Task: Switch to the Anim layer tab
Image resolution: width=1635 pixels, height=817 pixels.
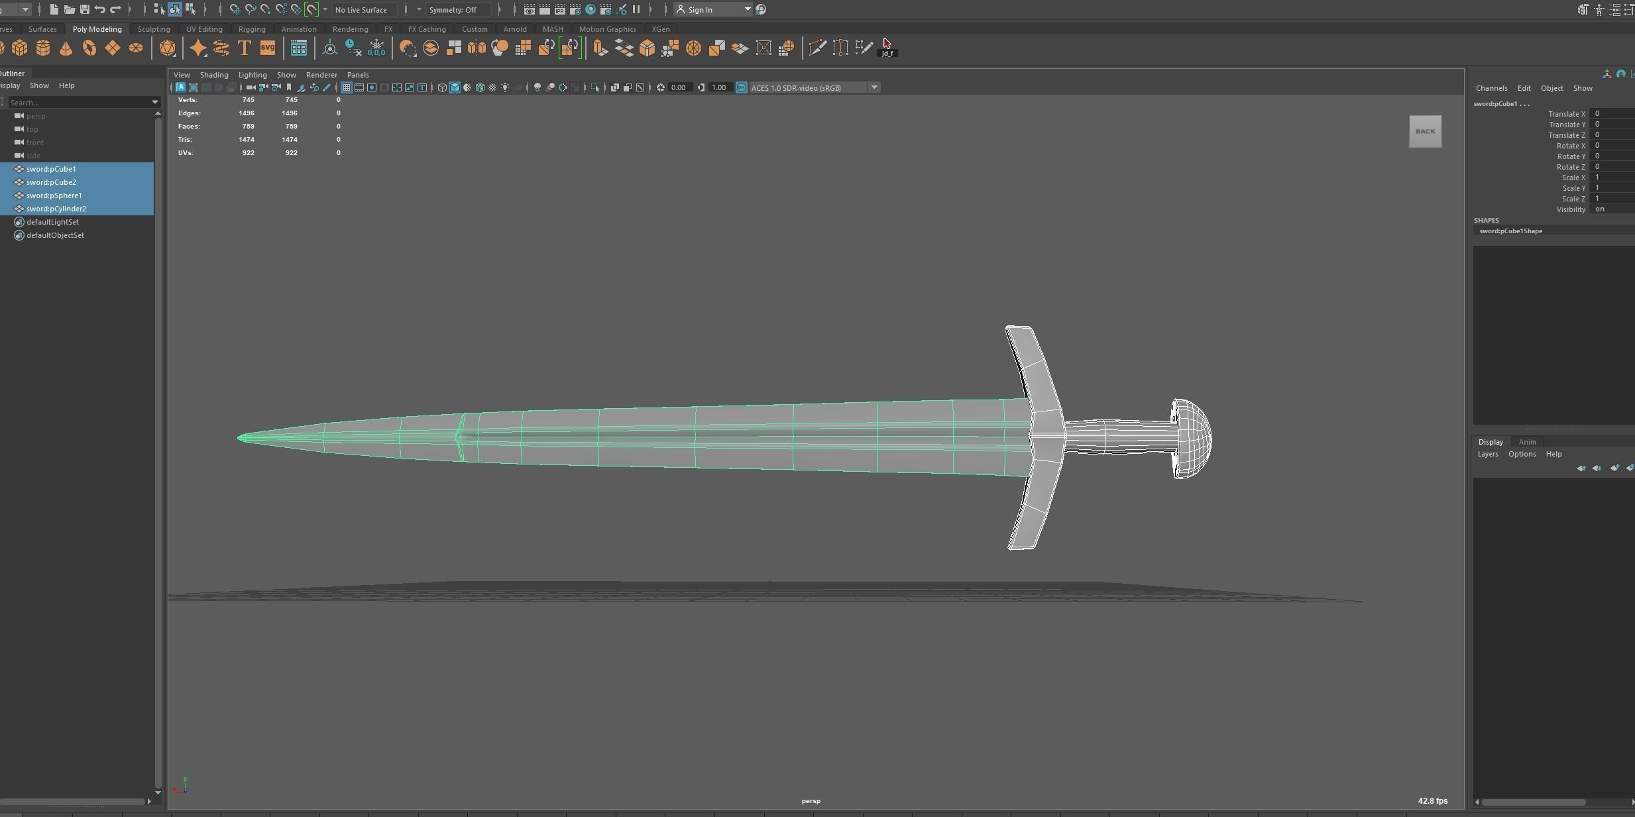Action: click(1527, 442)
